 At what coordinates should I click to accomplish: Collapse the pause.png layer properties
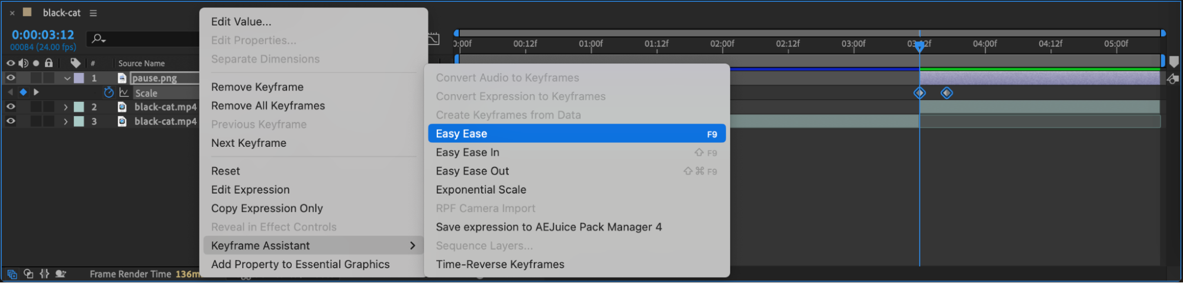click(67, 78)
